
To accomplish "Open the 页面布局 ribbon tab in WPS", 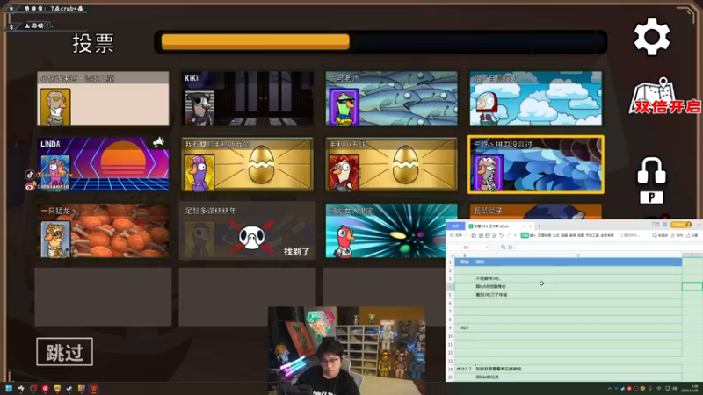I will (544, 235).
